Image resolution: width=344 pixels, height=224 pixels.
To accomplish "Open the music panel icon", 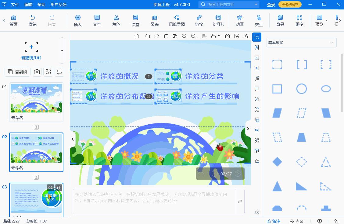I will 257,78.
